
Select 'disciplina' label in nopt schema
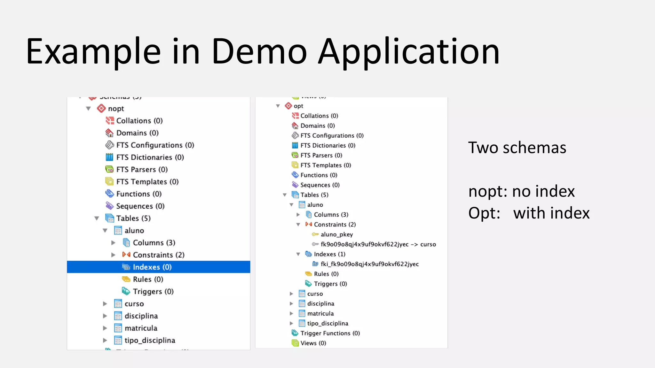pyautogui.click(x=141, y=316)
